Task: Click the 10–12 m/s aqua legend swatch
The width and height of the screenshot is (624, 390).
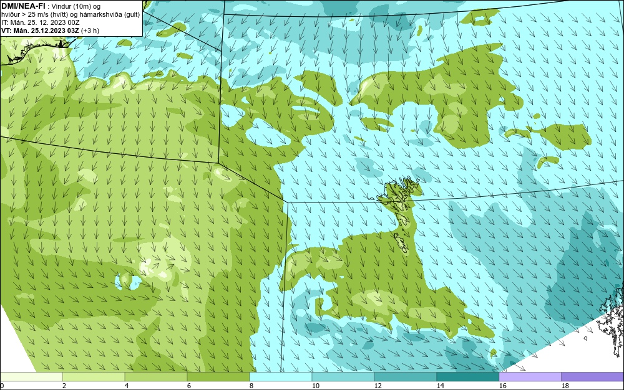Action: point(343,376)
